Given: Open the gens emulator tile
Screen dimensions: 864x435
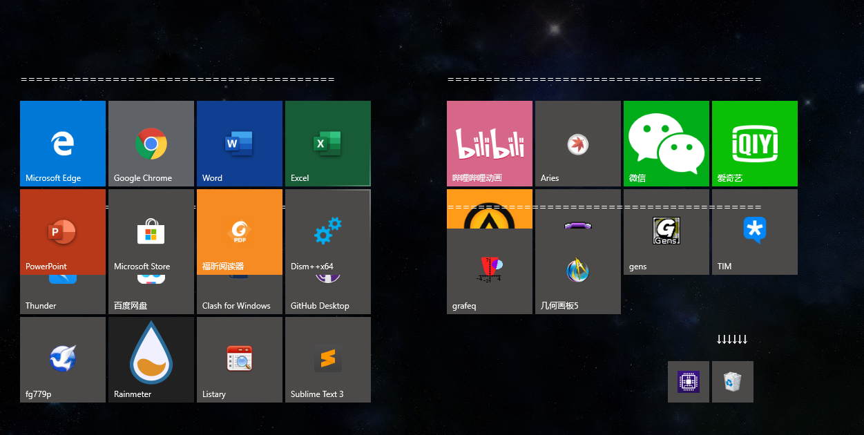Looking at the screenshot, I should tap(666, 232).
